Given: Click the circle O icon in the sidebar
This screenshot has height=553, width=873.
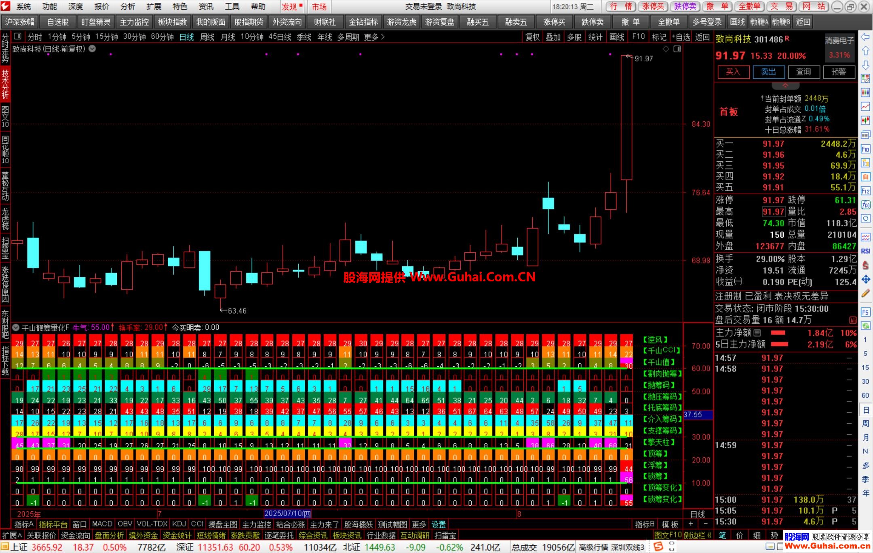Looking at the screenshot, I should (x=865, y=219).
